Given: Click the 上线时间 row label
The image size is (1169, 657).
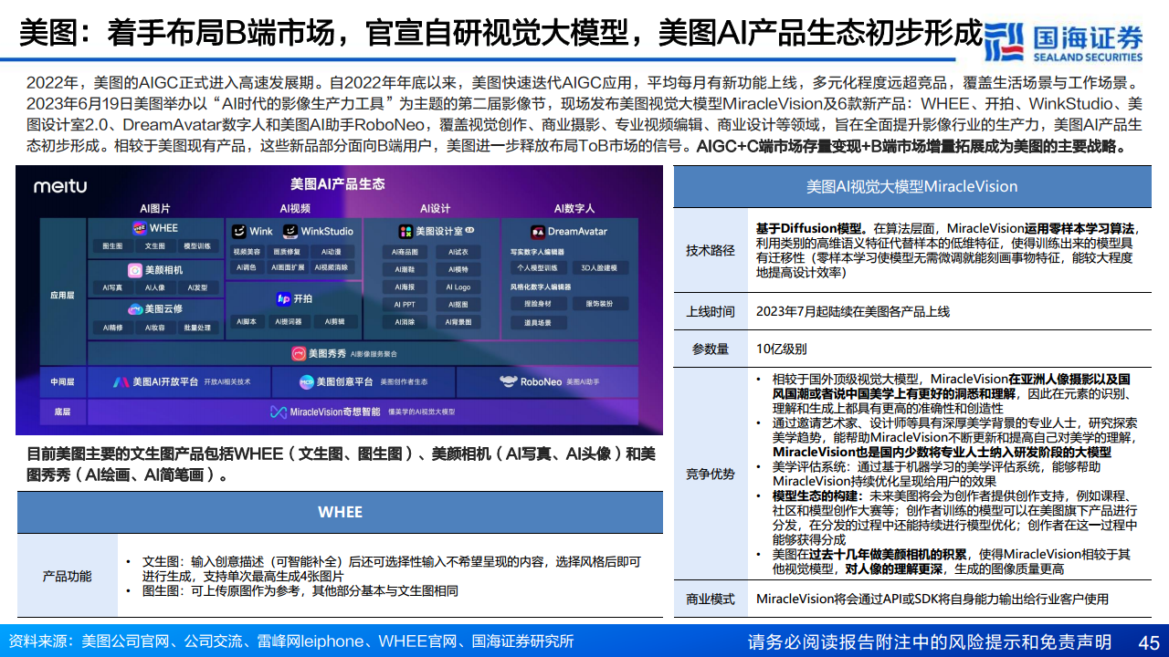Looking at the screenshot, I should (711, 311).
